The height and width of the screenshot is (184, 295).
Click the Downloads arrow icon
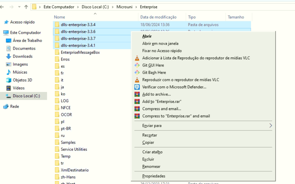[x=9, y=56]
